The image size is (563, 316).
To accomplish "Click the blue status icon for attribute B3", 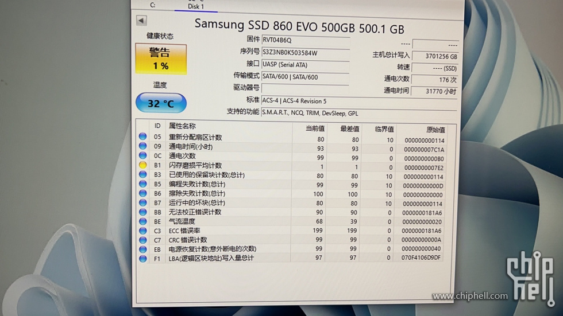I will pos(143,174).
